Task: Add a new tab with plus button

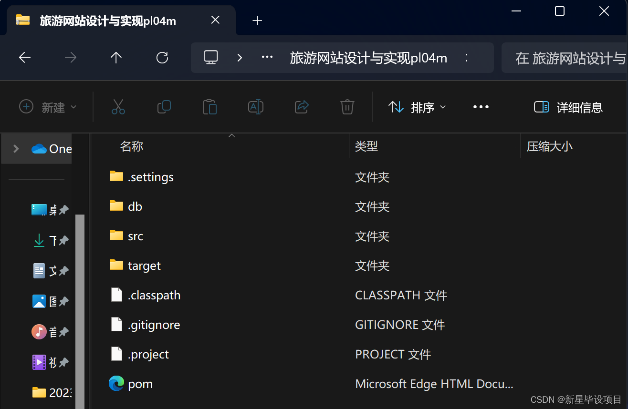Action: click(x=257, y=20)
